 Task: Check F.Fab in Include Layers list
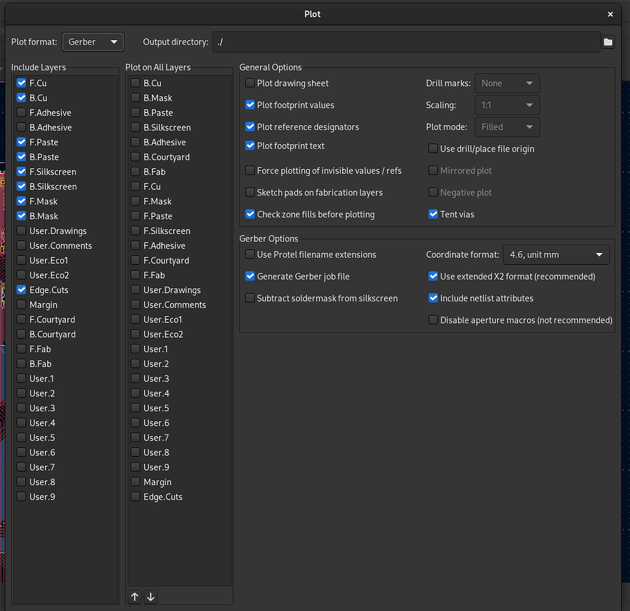pyautogui.click(x=22, y=349)
